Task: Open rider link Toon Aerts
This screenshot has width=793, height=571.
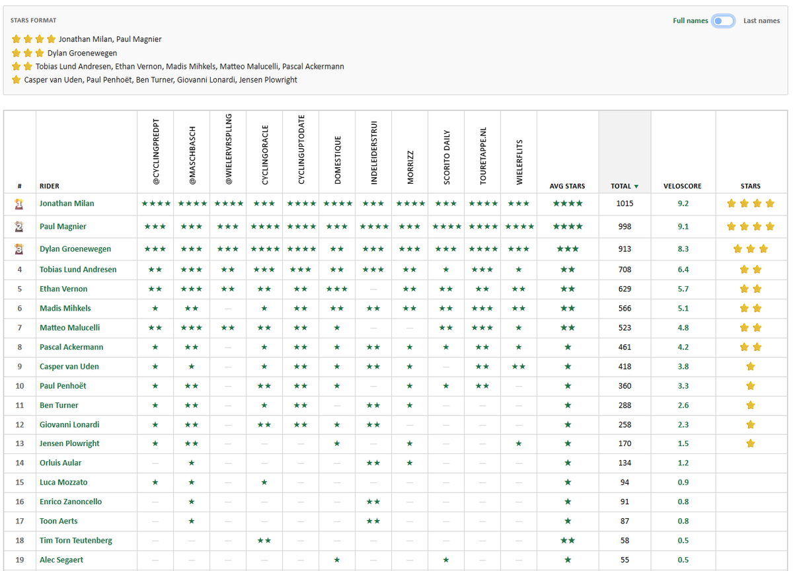Action: coord(59,521)
